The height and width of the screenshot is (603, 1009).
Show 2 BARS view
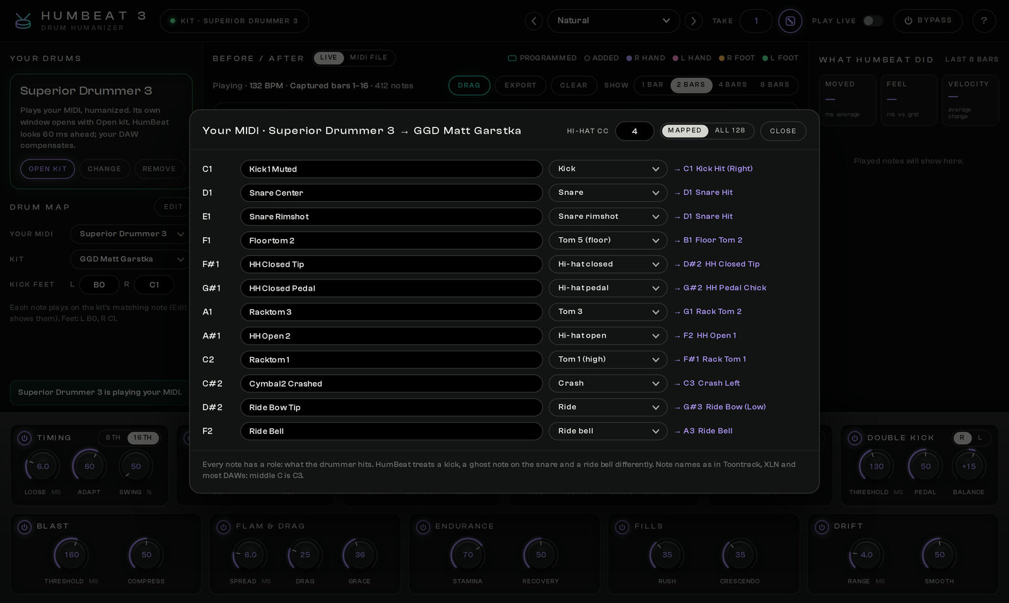coord(691,85)
